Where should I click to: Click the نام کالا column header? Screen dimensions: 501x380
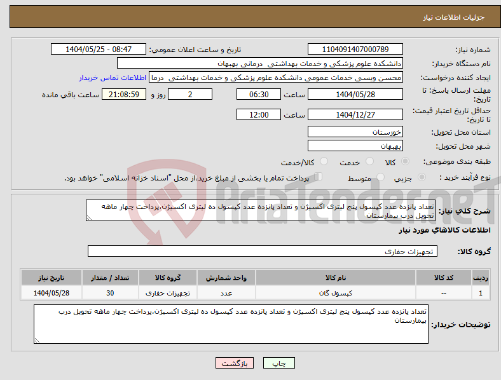coord(336,278)
